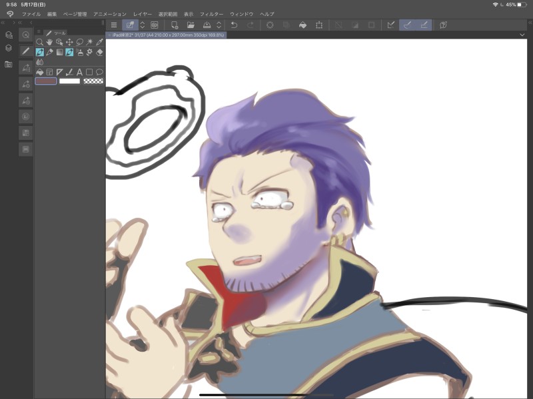This screenshot has height=399, width=533.
Task: Expand canvas tab list chevron
Action: [522, 35]
